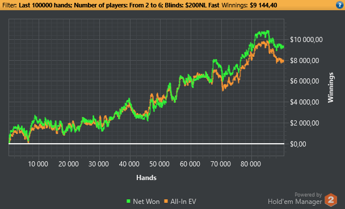Click the Hold'em Manager 2 logo
This screenshot has height=209, width=345.
coord(331,200)
